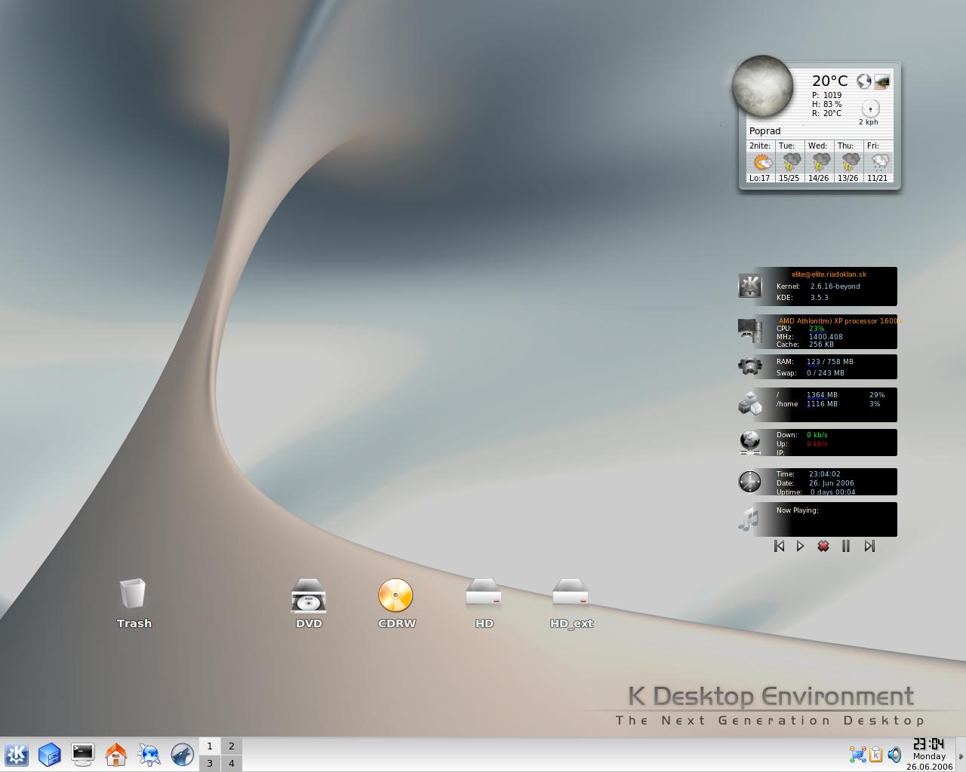Skip to next track in media widget
Viewport: 966px width, 772px height.
click(869, 546)
